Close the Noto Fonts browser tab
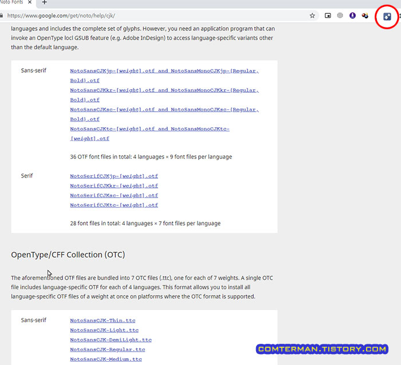This screenshot has width=401, height=365. click(30, 2)
